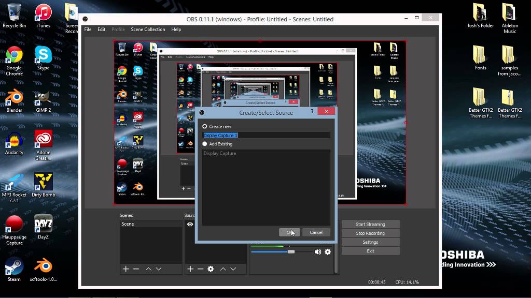Move the scene up with the arrow

pyautogui.click(x=148, y=269)
